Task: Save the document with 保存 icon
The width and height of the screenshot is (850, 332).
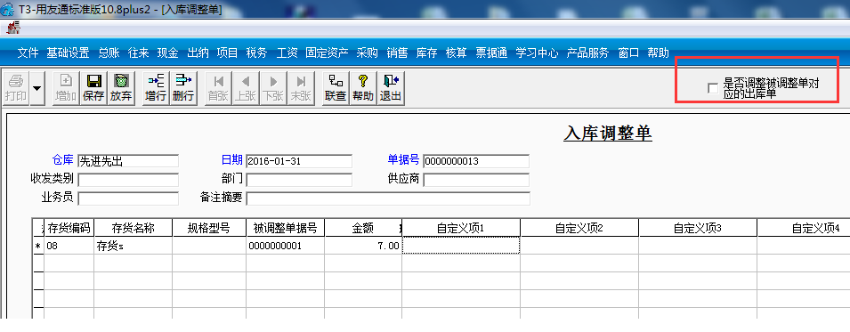Action: click(x=93, y=88)
